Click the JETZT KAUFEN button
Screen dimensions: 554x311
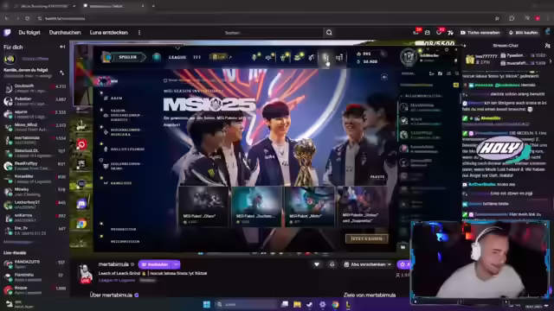[x=366, y=238]
